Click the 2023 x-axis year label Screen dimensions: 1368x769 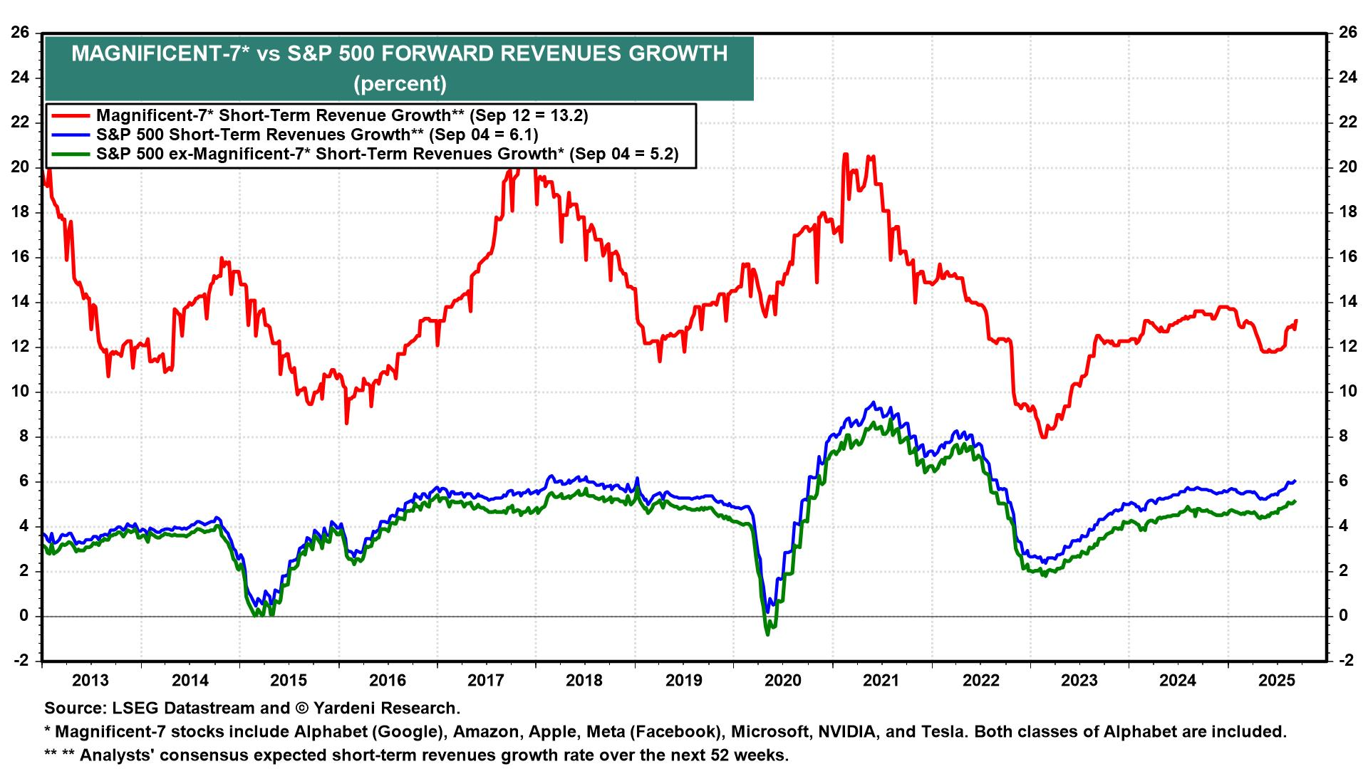click(1079, 680)
